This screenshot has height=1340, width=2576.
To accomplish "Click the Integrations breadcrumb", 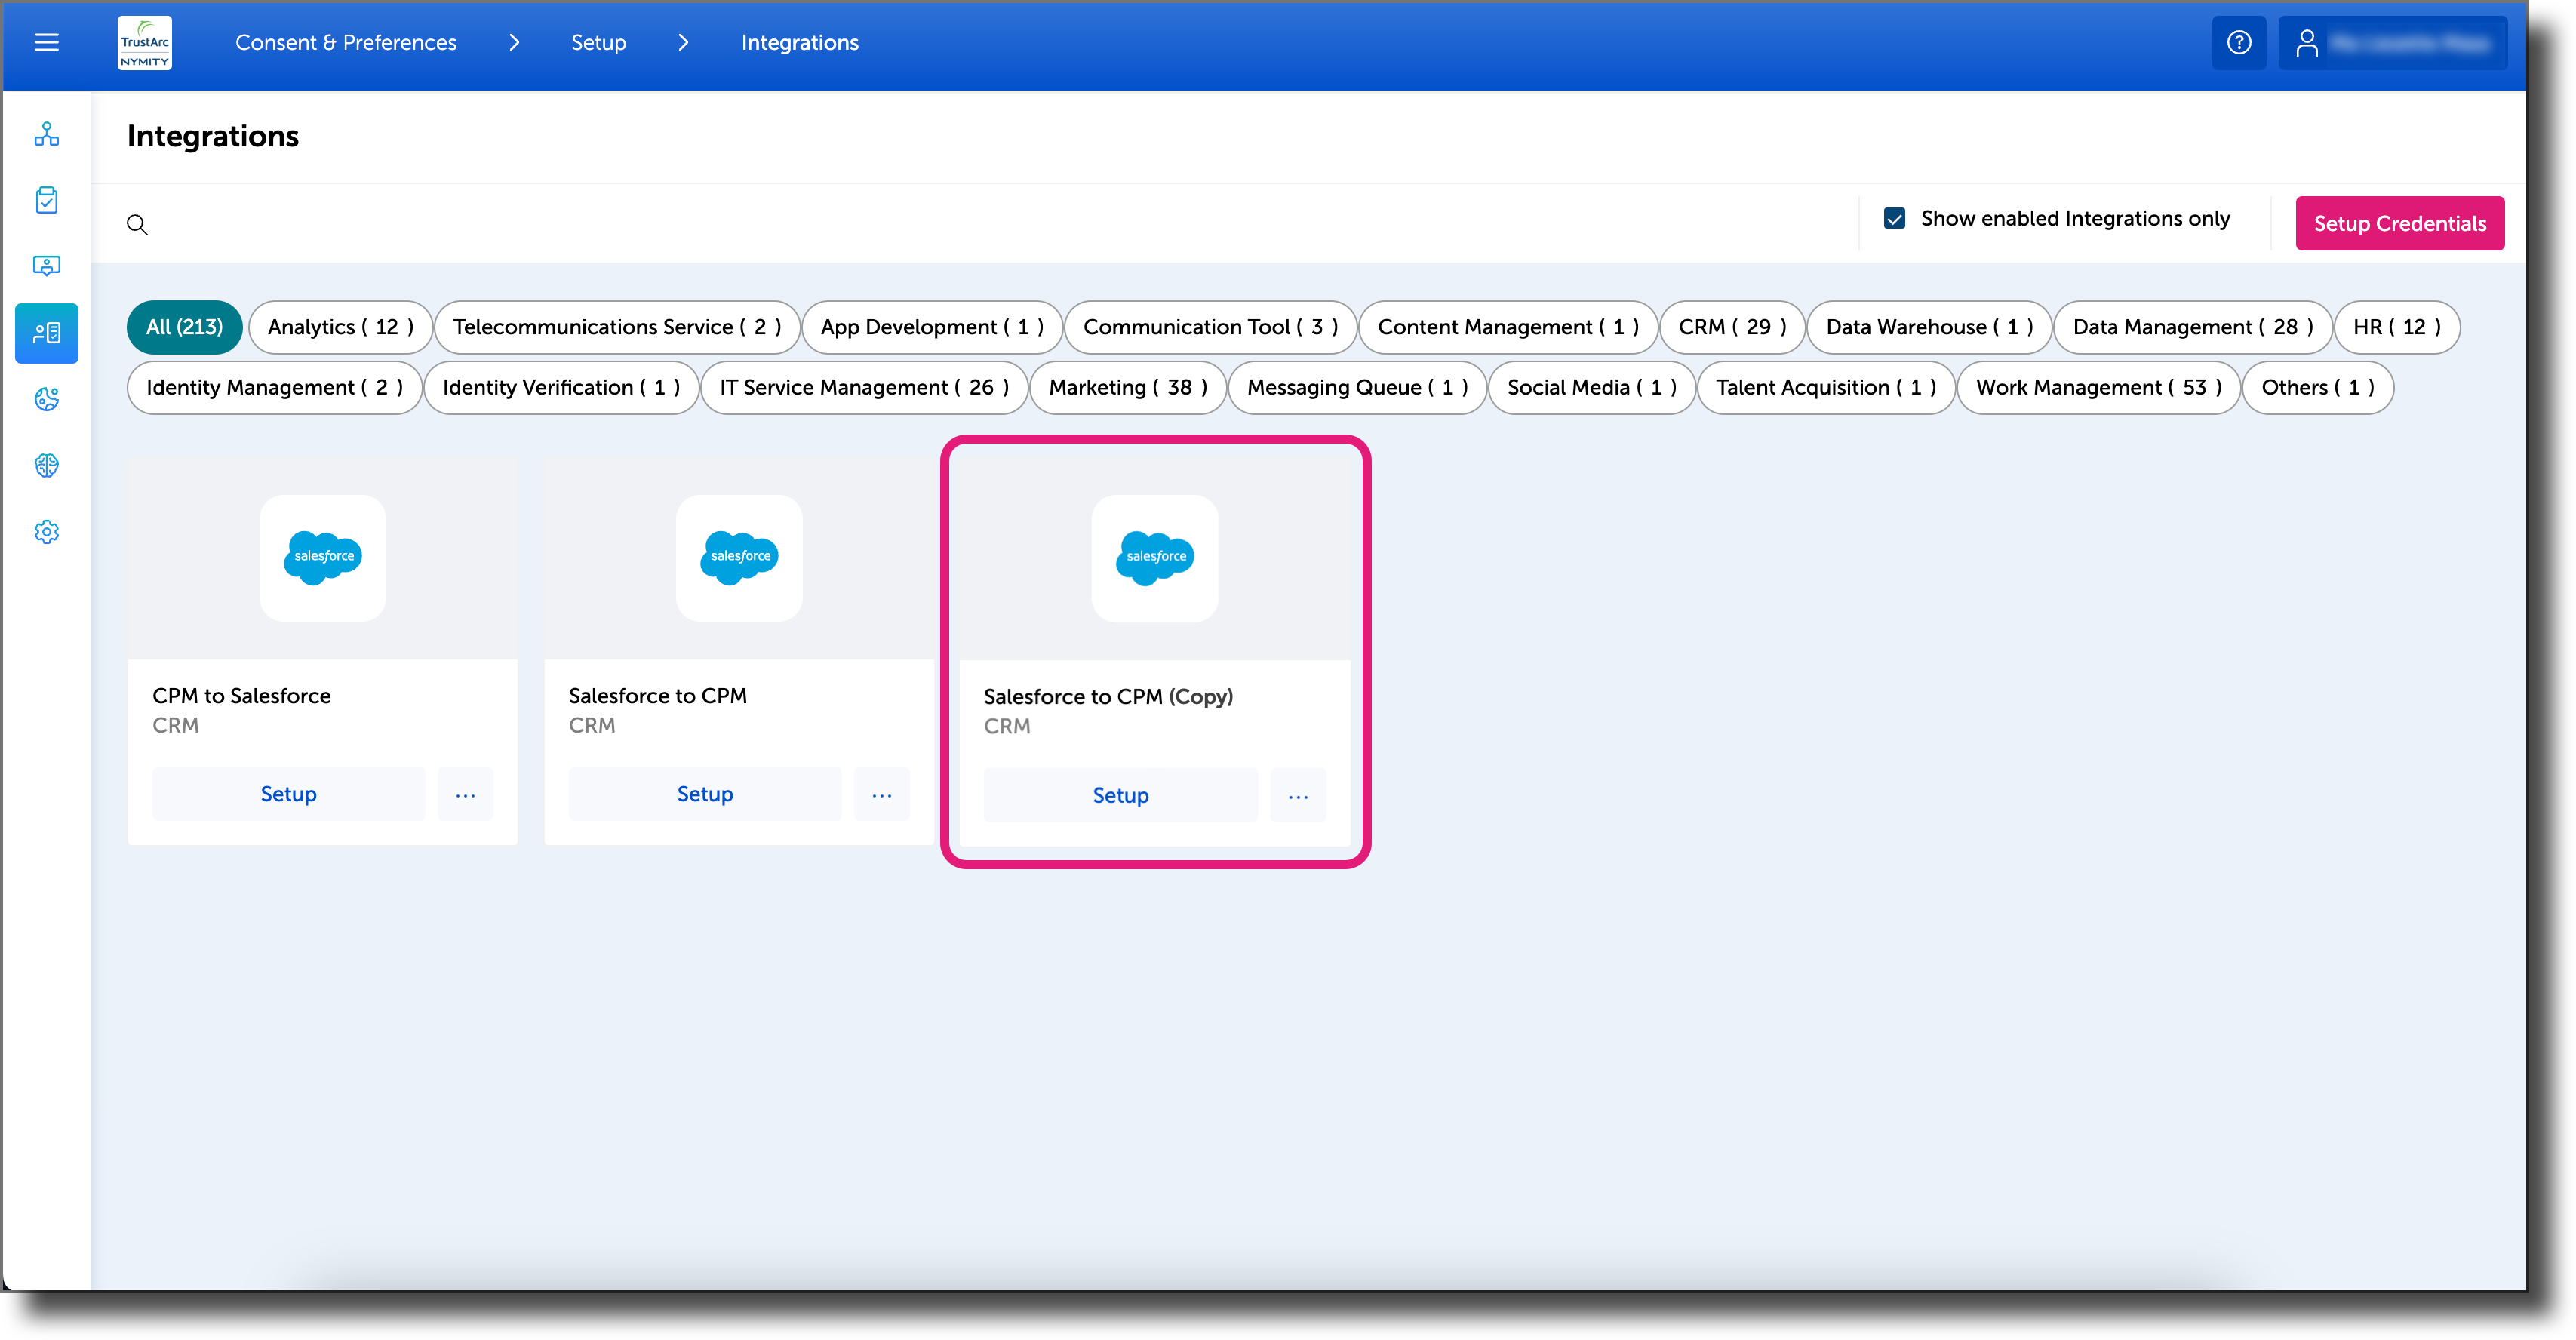I will click(799, 43).
